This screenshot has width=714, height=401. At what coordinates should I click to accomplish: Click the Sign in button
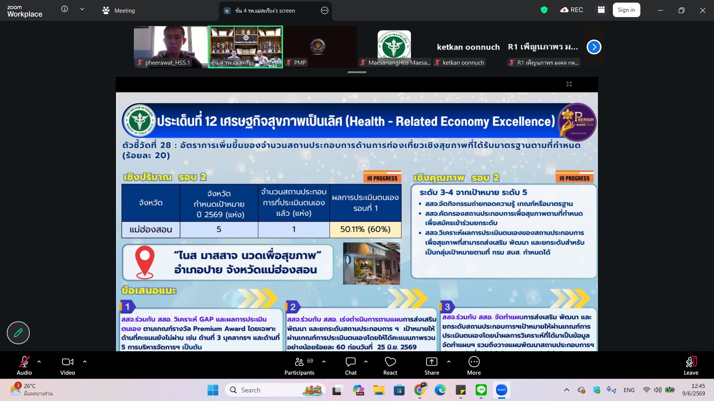point(626,10)
